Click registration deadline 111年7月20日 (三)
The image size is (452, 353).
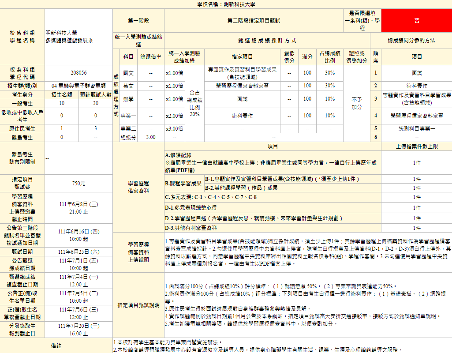(x=78, y=326)
